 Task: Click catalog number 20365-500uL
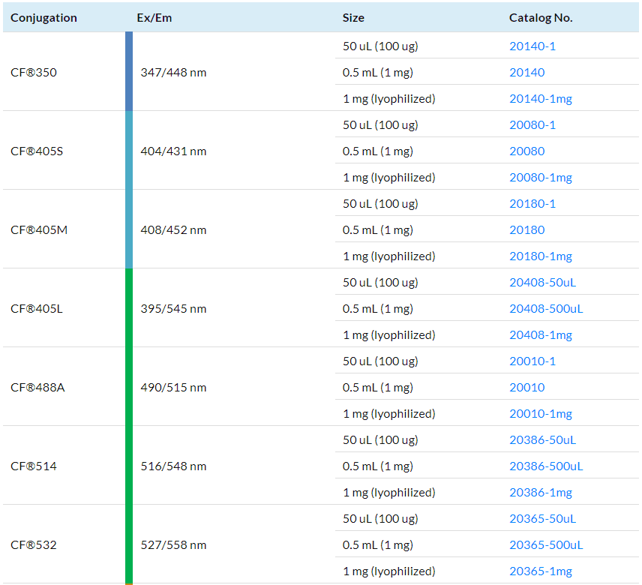[546, 545]
